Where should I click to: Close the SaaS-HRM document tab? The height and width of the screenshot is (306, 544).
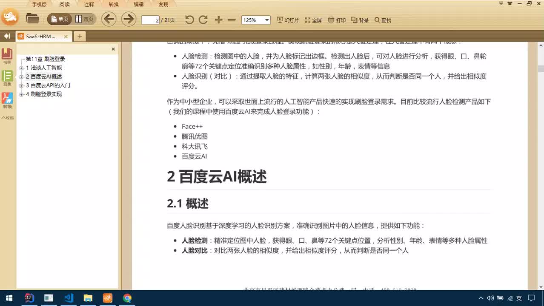(x=66, y=37)
